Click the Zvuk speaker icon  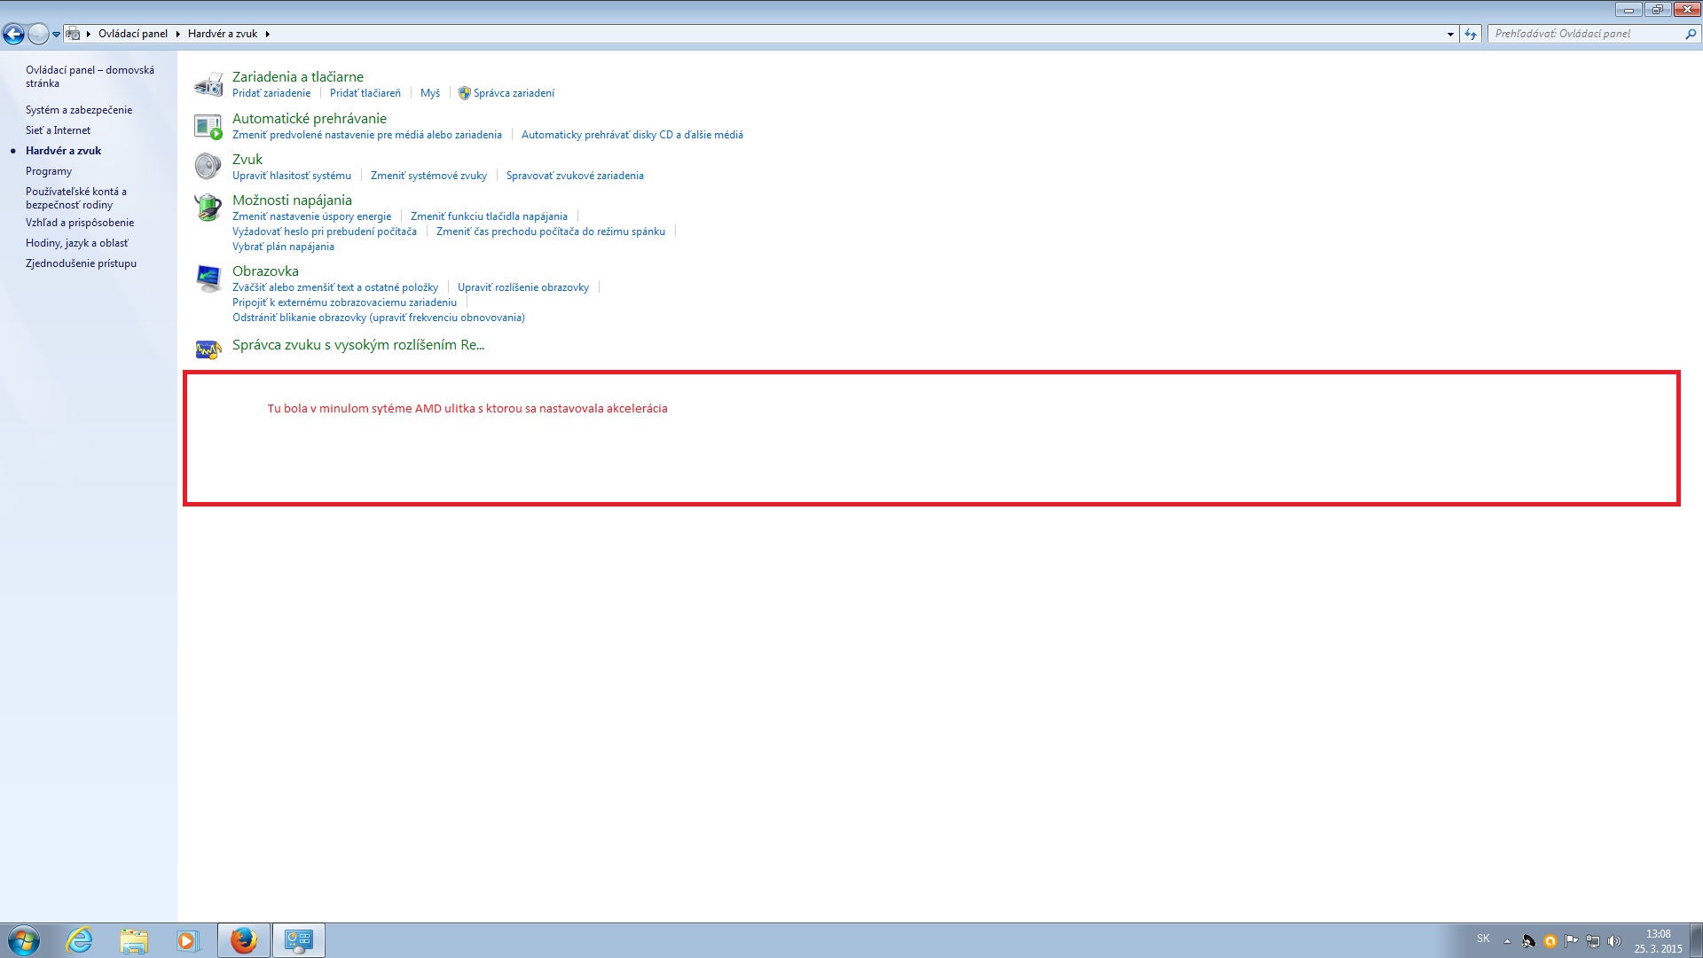pyautogui.click(x=208, y=167)
